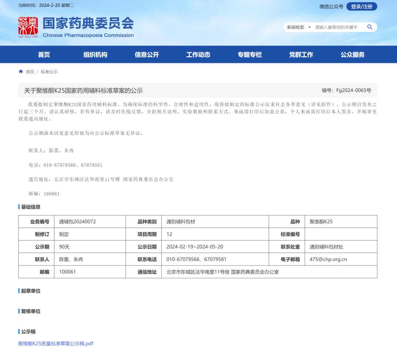Click the home icon in breadcrumb

[21, 72]
